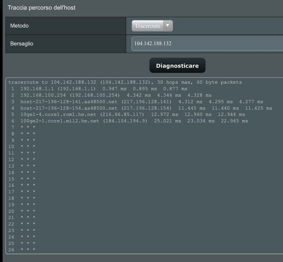Click hop 10 timeout row

(x=22, y=146)
